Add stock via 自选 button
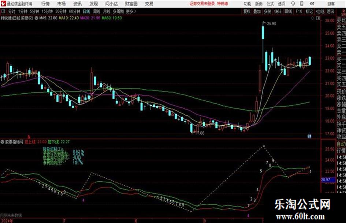This screenshot has height=223, width=346. 320,11
